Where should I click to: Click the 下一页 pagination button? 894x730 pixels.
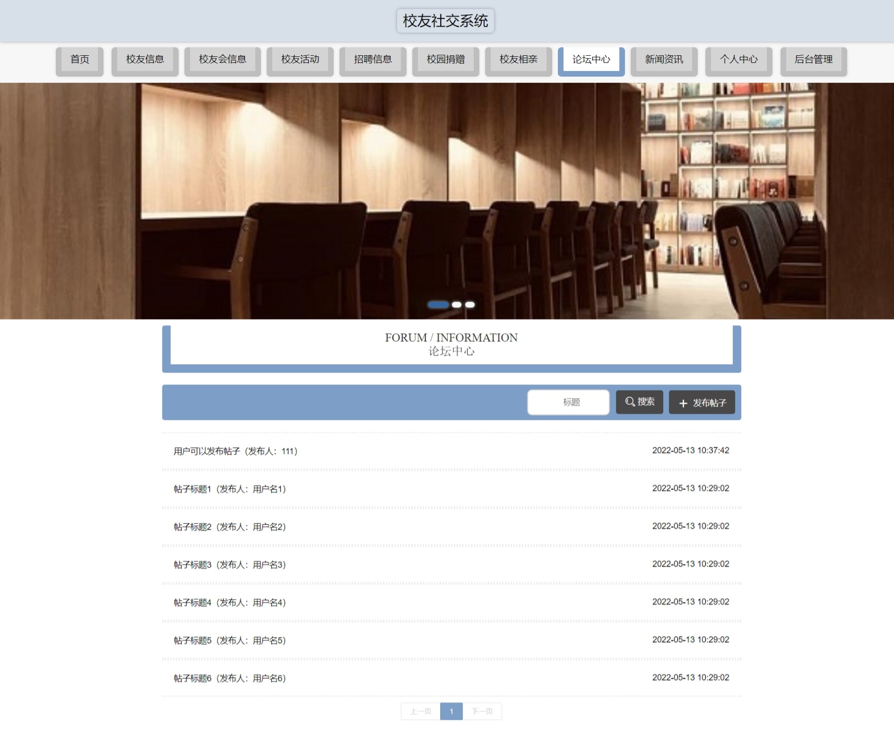click(x=482, y=711)
